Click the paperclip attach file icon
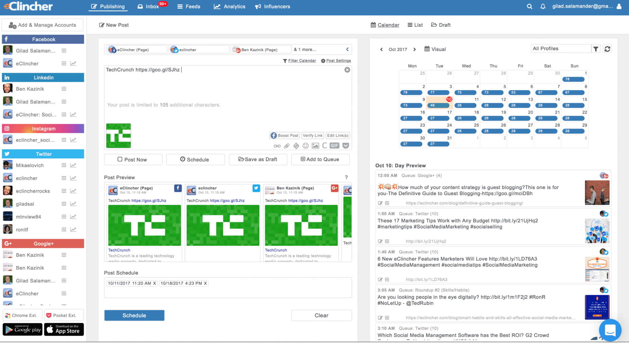This screenshot has height=343, width=629. 286,146
